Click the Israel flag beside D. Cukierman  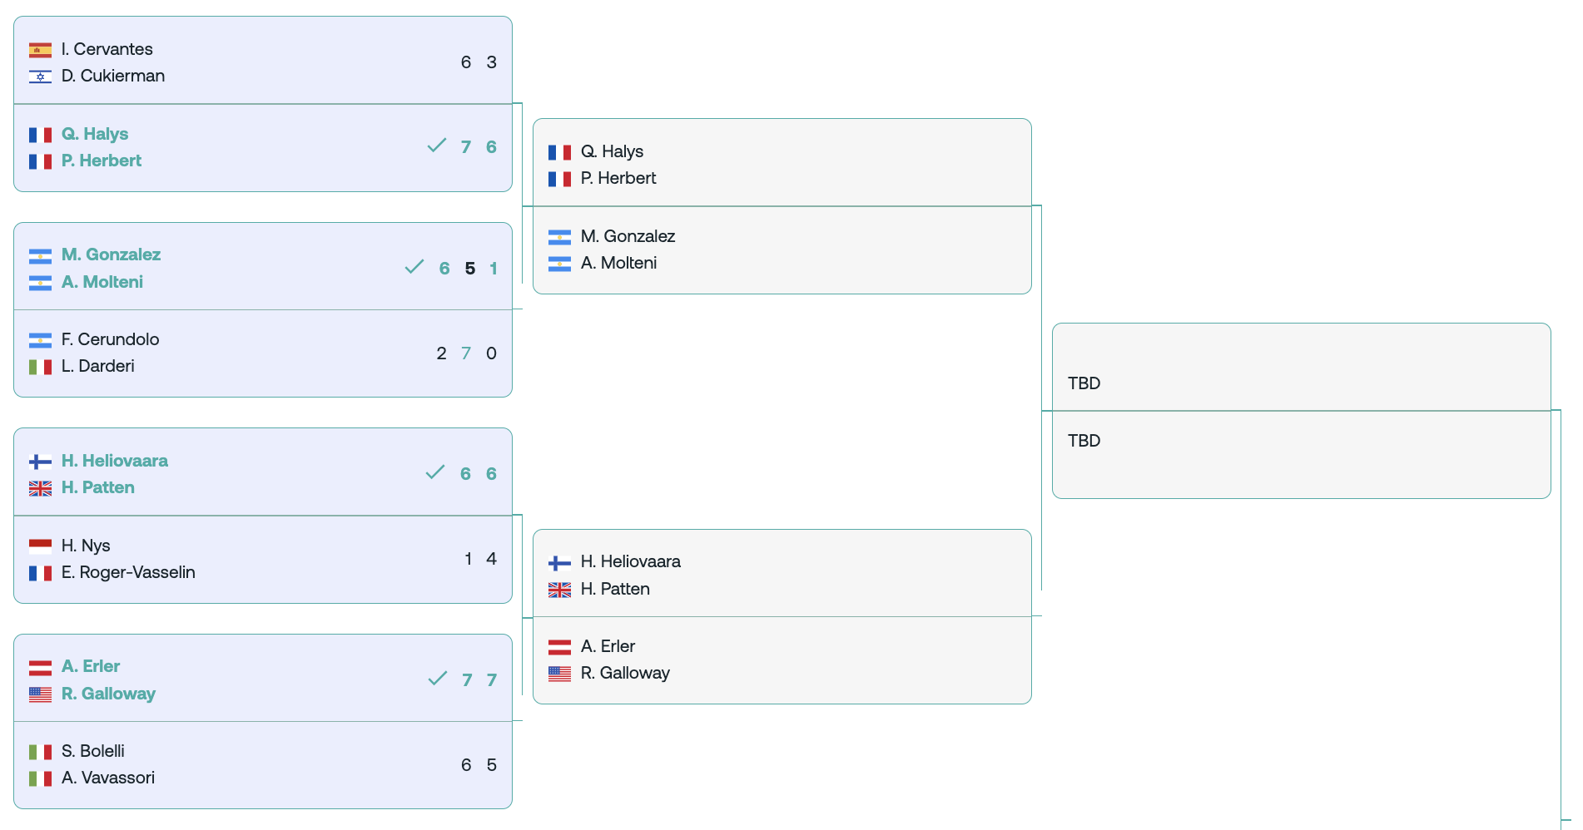(40, 77)
